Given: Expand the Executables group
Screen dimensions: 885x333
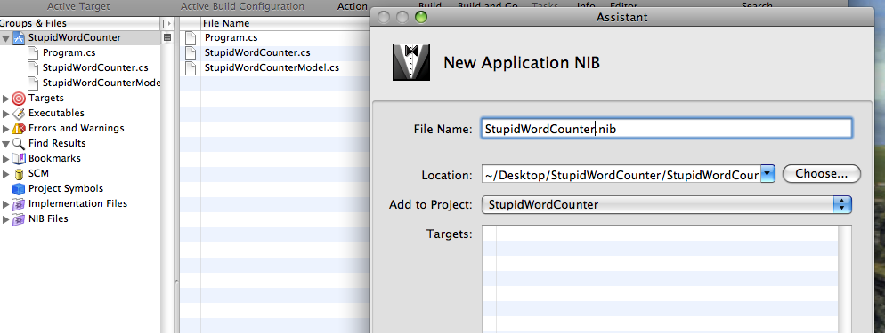Looking at the screenshot, I should 6,113.
